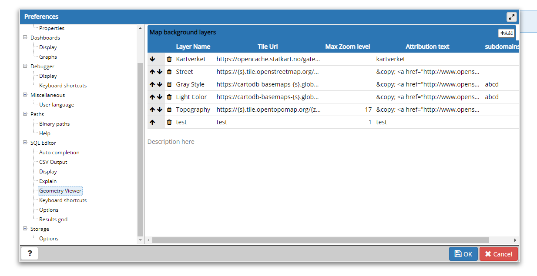Cancel the Preferences dialog
Screen dimensions: 537x276
pyautogui.click(x=498, y=254)
